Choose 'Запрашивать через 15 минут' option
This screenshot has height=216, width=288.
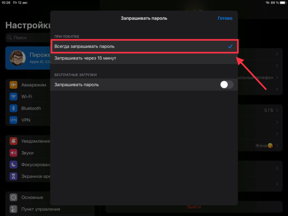[144, 58]
